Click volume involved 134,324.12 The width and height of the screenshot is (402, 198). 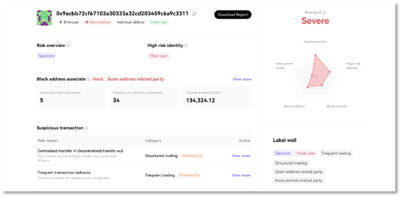click(x=201, y=100)
